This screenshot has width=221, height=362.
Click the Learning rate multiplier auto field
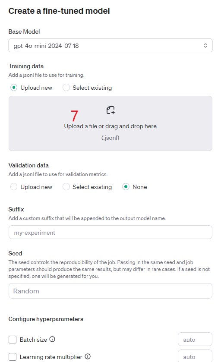pos(195,356)
